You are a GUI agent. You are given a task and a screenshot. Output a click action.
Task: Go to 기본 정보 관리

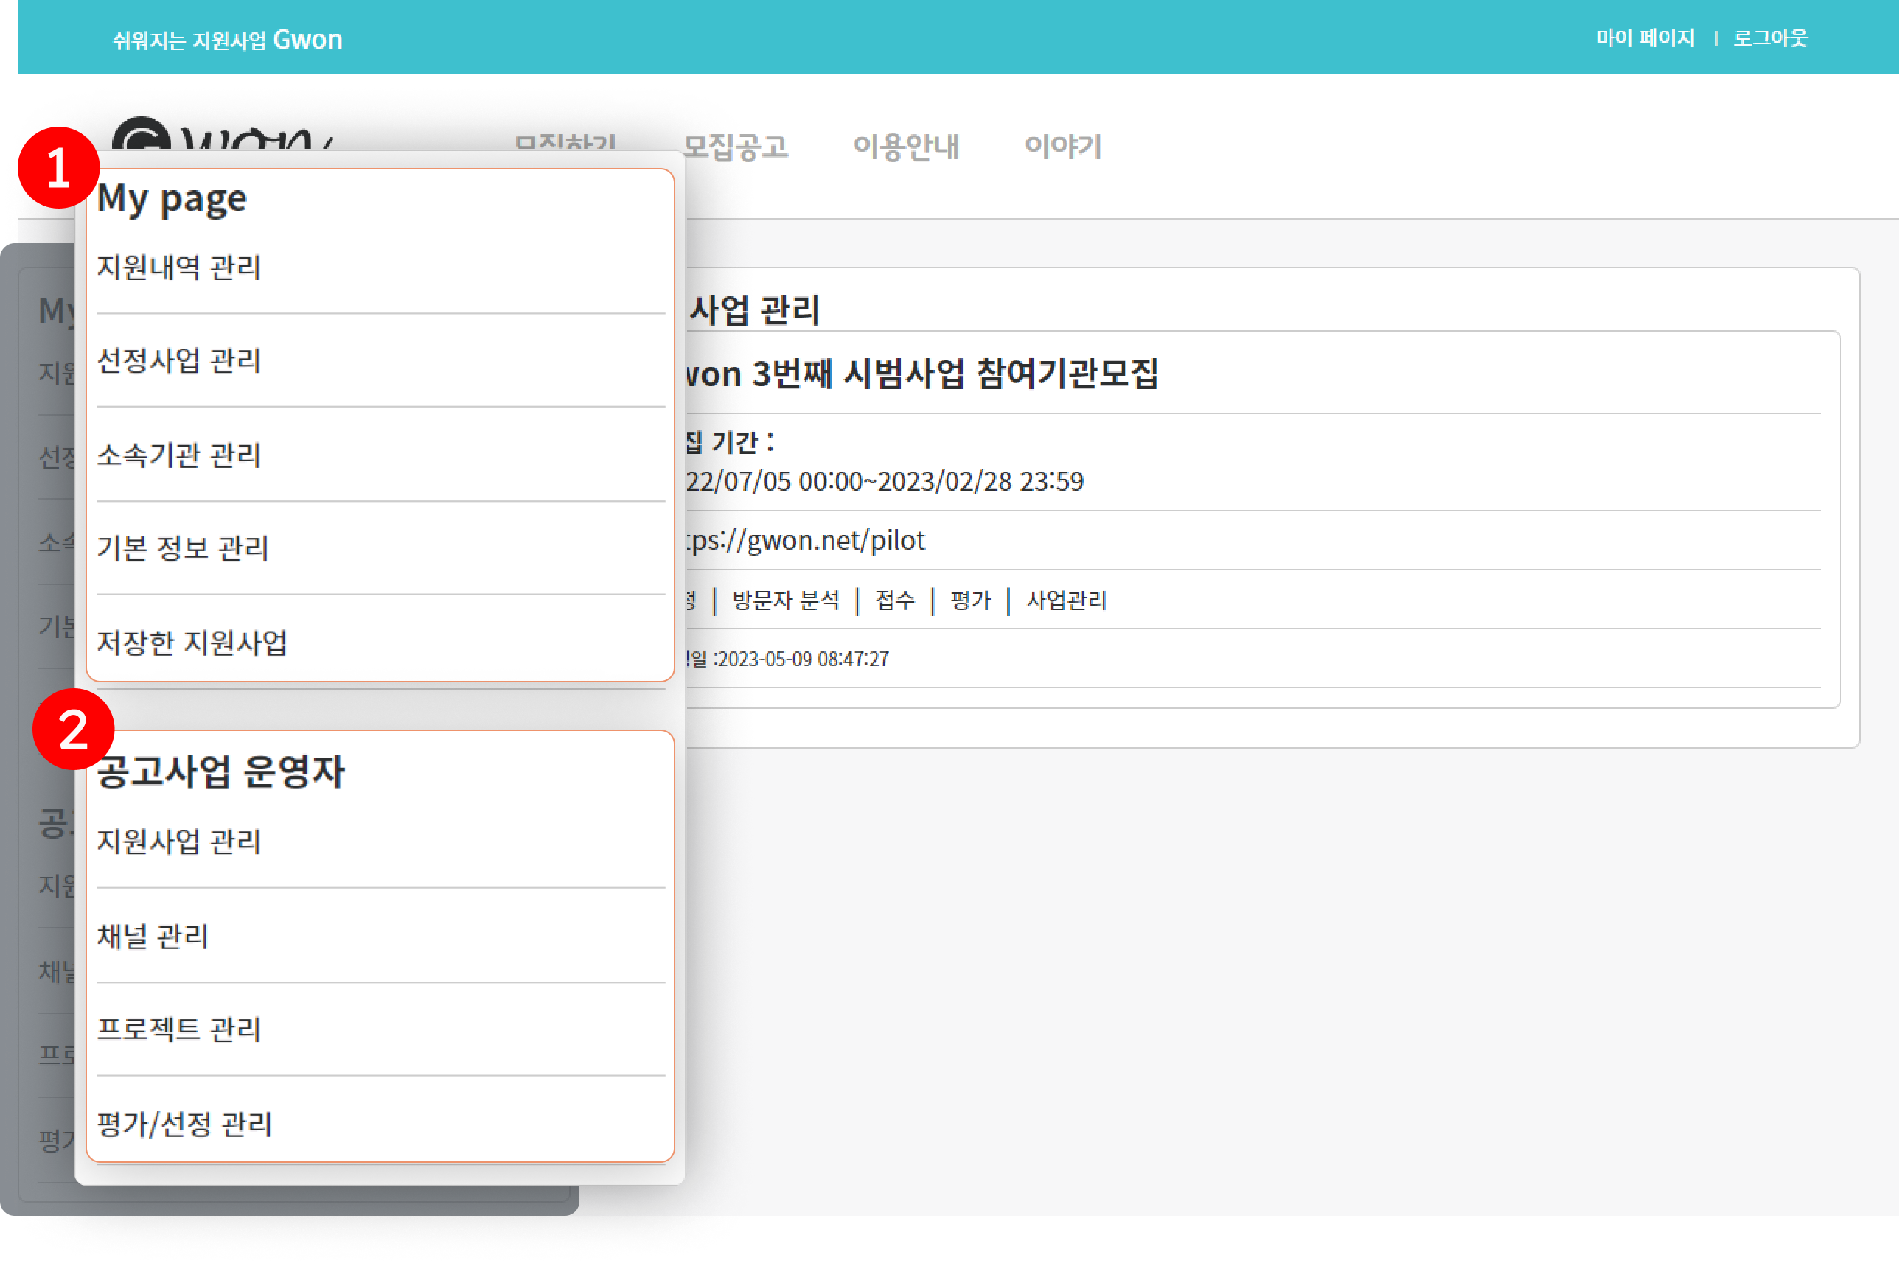(183, 548)
